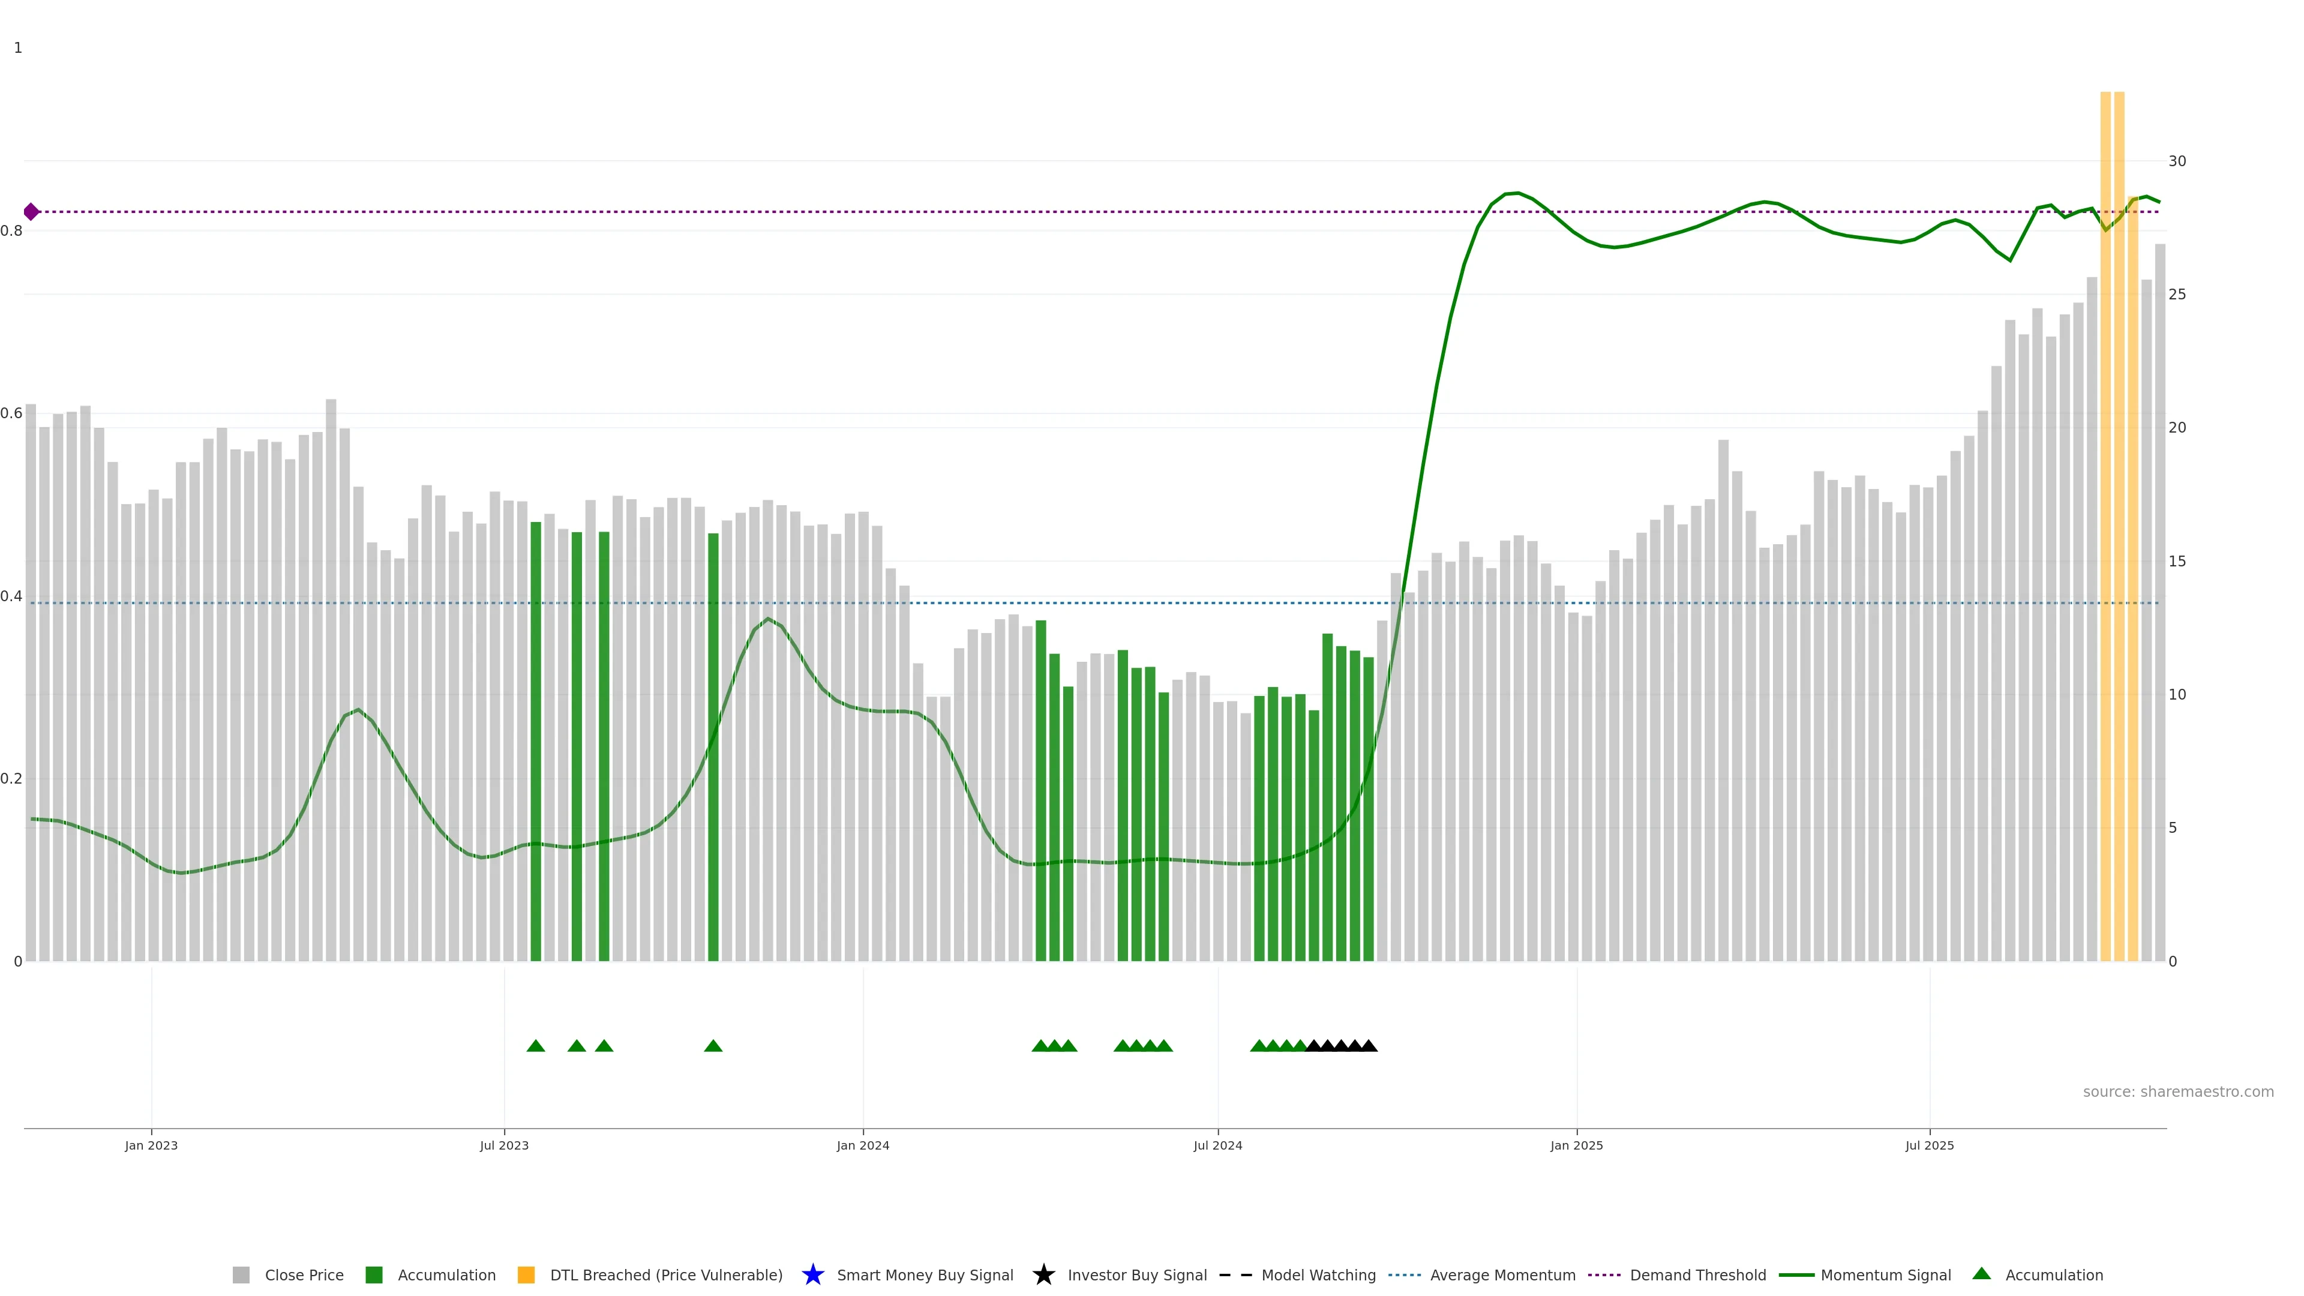Click the purple diamond Demand Threshold marker

point(31,212)
